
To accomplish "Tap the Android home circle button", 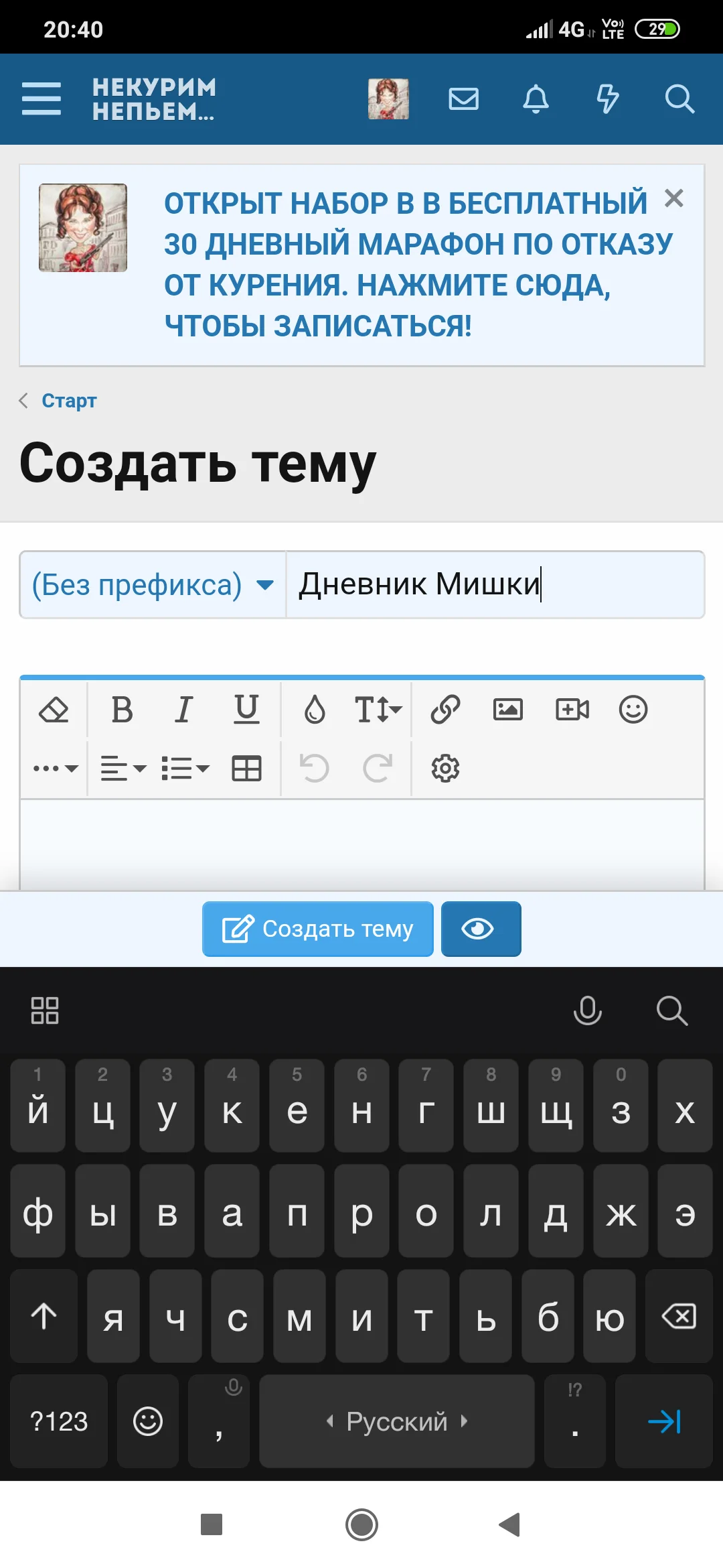I will pos(361,1524).
